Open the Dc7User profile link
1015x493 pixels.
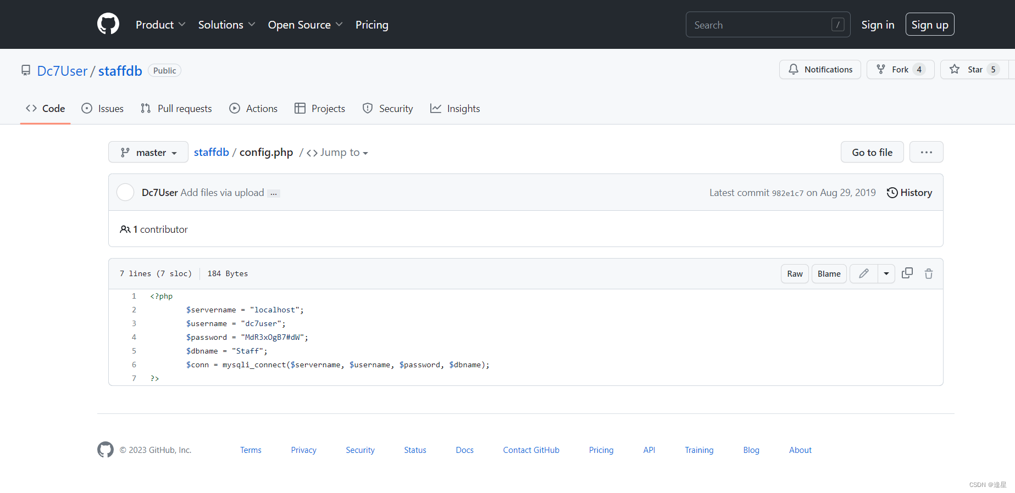click(x=62, y=71)
